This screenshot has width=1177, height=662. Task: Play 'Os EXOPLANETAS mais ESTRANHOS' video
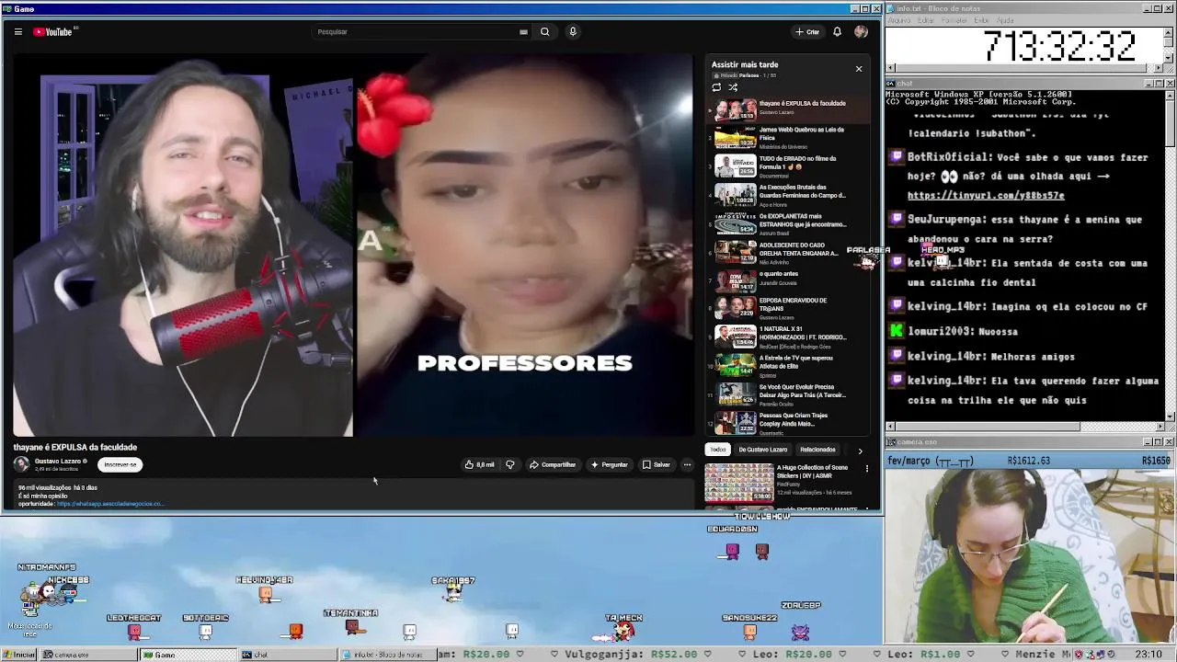(787, 223)
